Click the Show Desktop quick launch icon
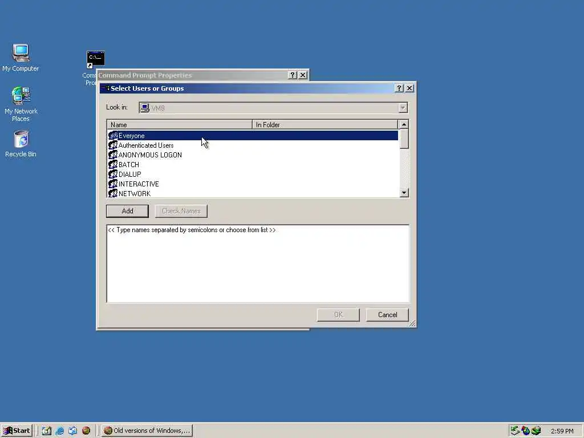This screenshot has height=438, width=584. (x=47, y=431)
